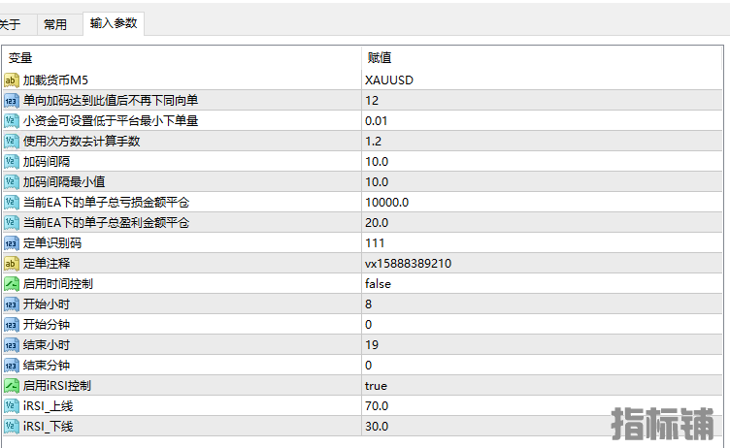Select the double icon beside 使用次方数去计算手数
The width and height of the screenshot is (730, 448).
pyautogui.click(x=12, y=142)
